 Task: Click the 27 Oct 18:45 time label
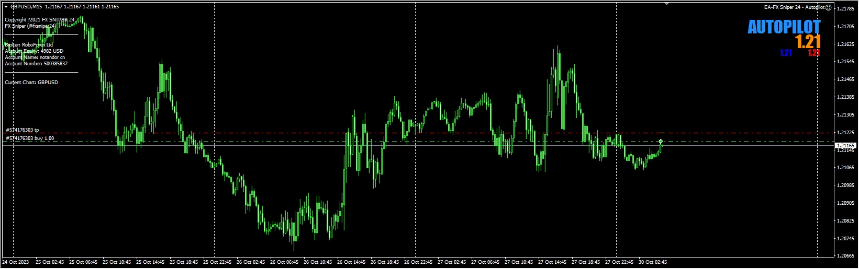pos(586,262)
